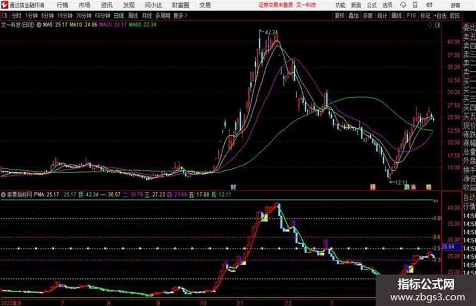The image size is (476, 306).
Task: Switch to 1分钟 period
Action: coord(31,16)
